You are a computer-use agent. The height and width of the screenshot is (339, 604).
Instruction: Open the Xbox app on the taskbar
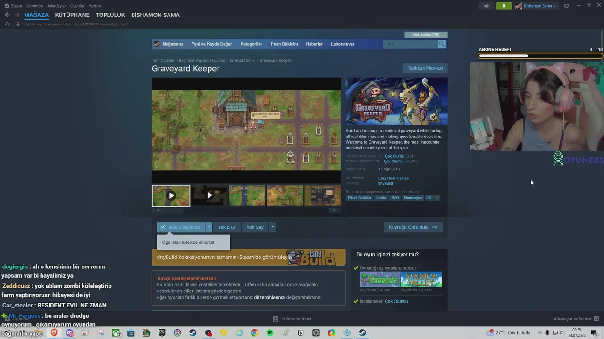[116, 333]
